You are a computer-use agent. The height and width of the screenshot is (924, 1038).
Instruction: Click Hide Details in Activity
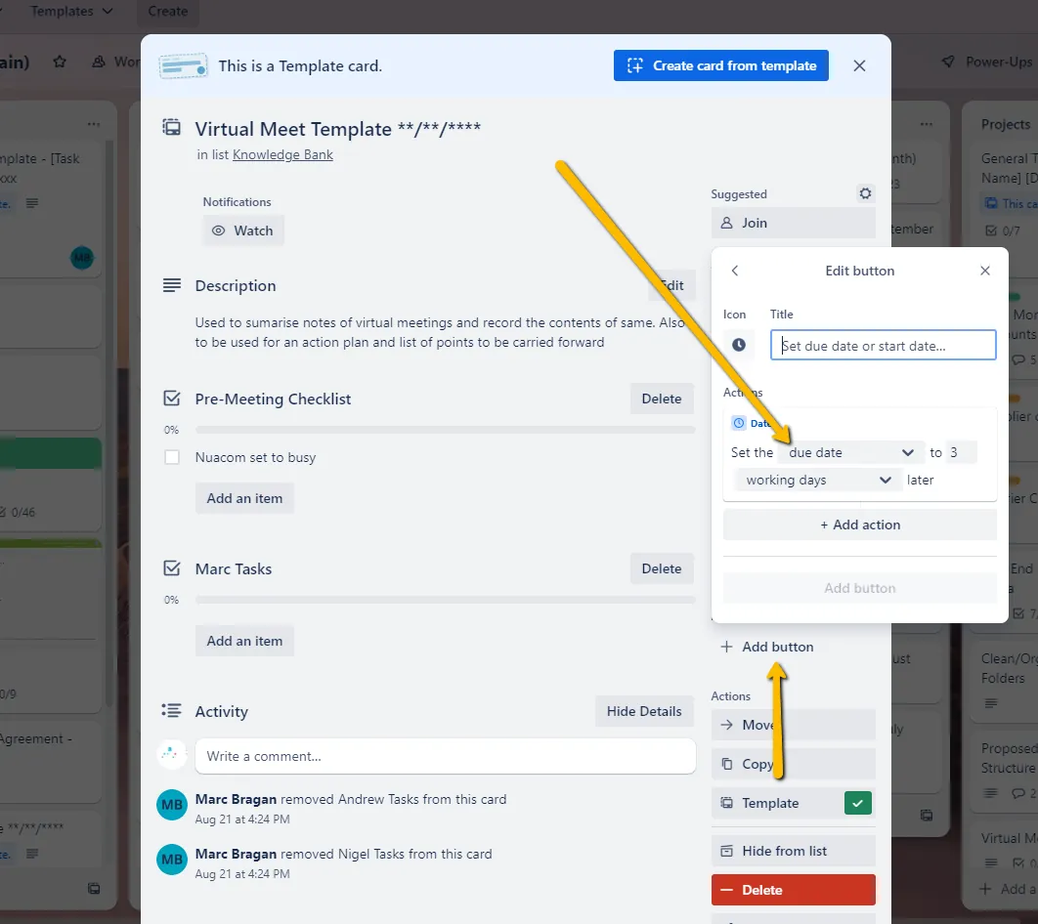(644, 711)
